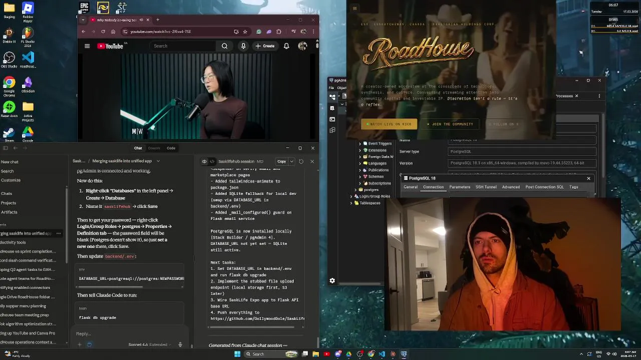Open Artifacts in the Claude sidebar
This screenshot has height=360, width=641.
9,212
